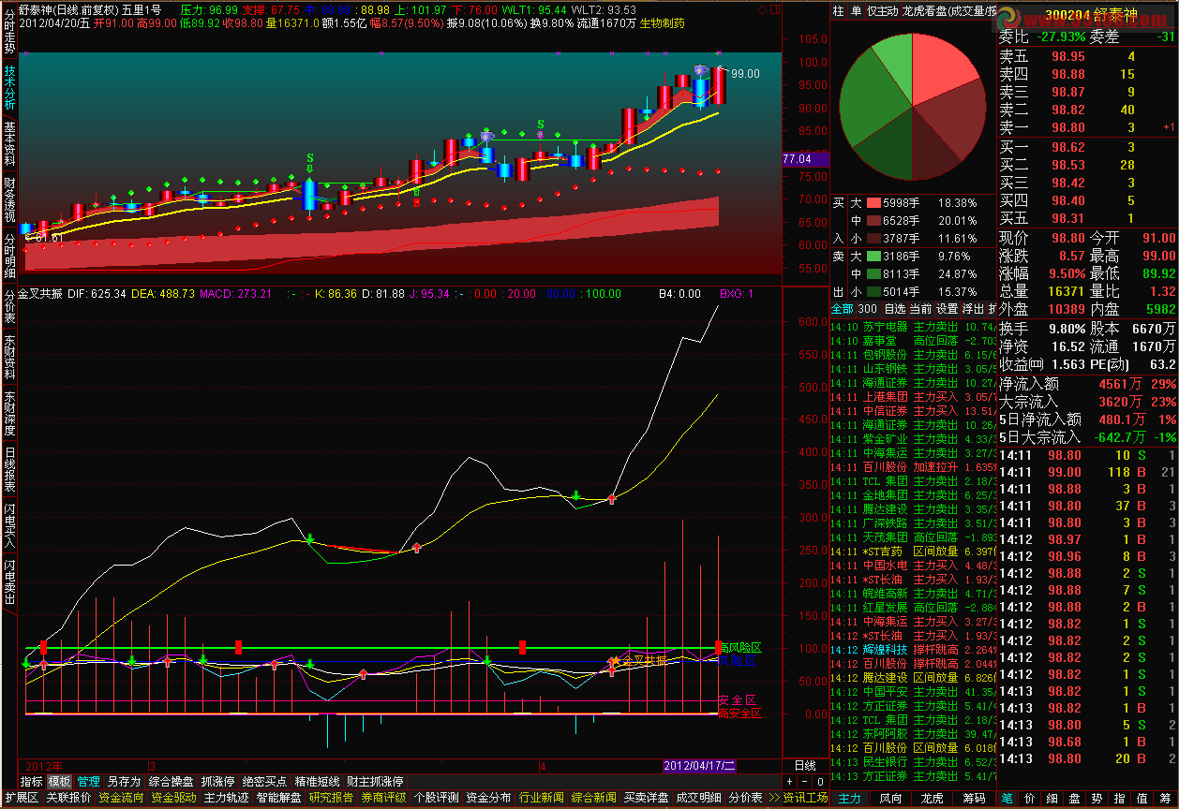This screenshot has width=1179, height=809.
Task: Click the red arrow marker where DIF crosses DEA near 330
Action: tap(612, 499)
